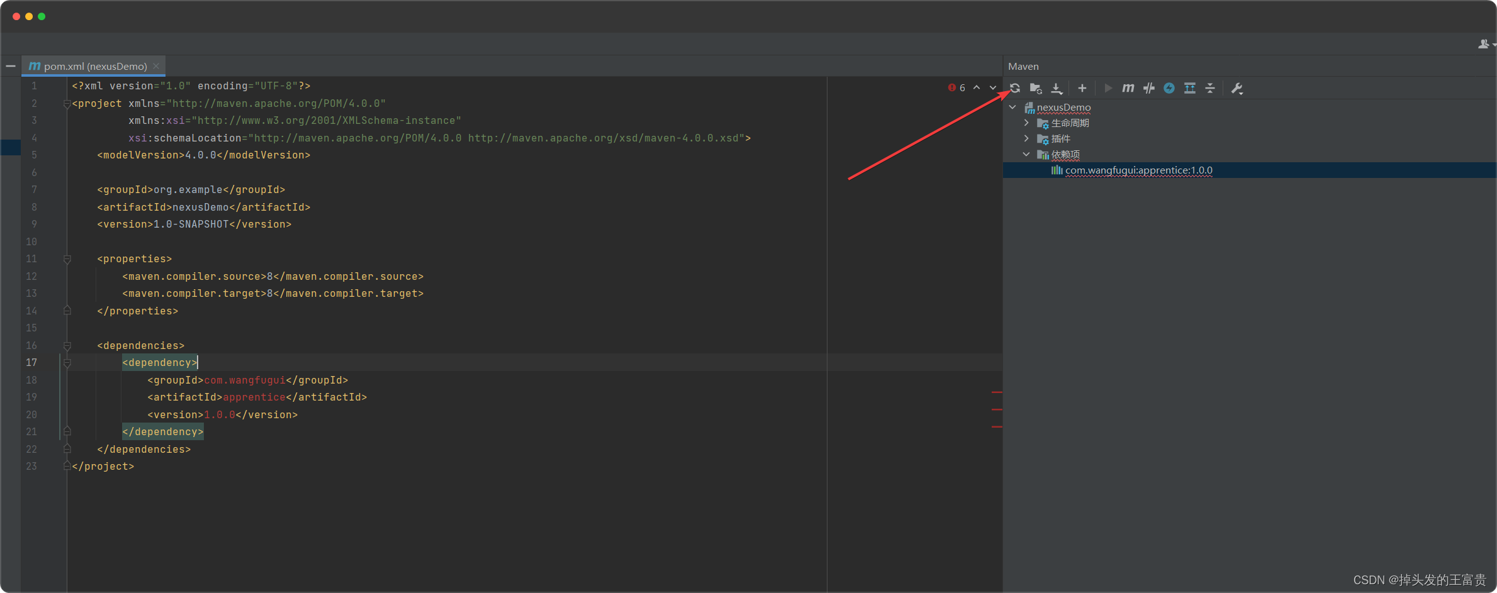Click the xsi:schemaLocation URL text

coord(496,138)
